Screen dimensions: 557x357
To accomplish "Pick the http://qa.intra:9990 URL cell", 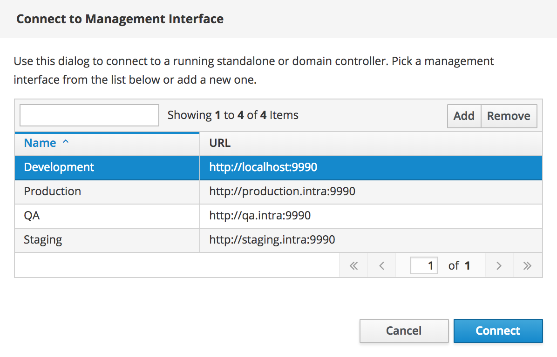I will (371, 216).
